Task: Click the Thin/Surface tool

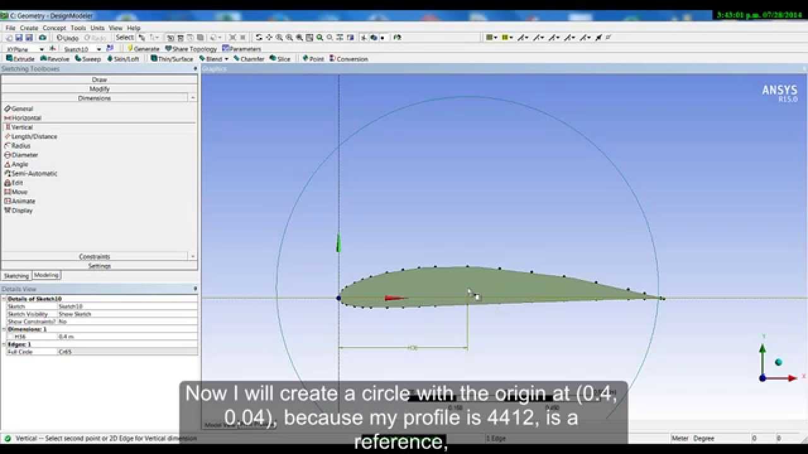Action: coord(172,59)
